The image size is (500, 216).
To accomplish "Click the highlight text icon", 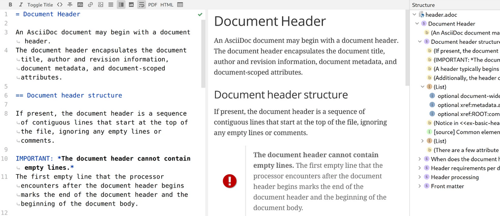I will (80, 5).
